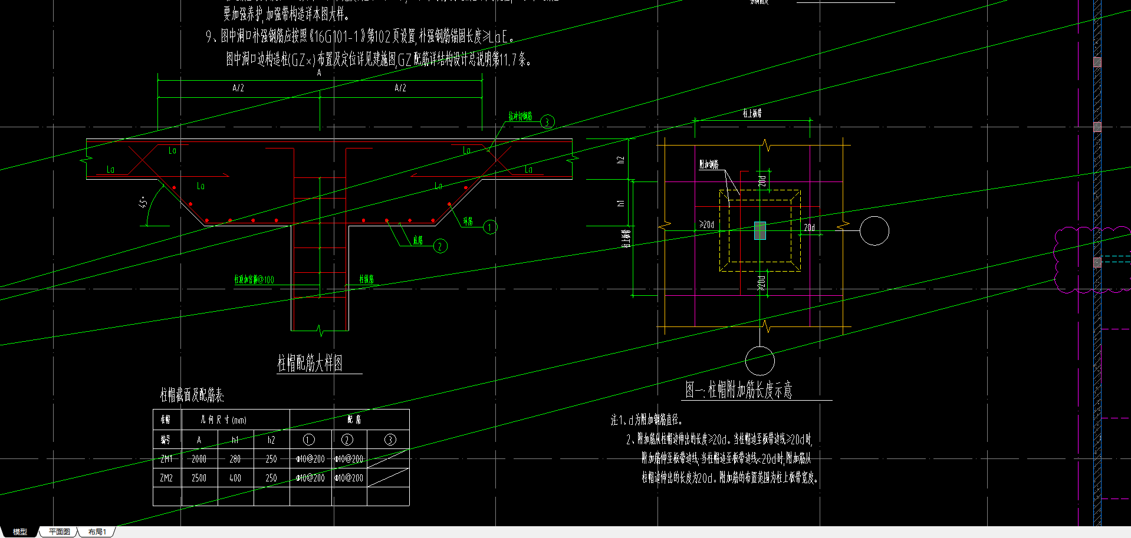
Task: Click the ZM2 cell in the table
Action: (167, 478)
